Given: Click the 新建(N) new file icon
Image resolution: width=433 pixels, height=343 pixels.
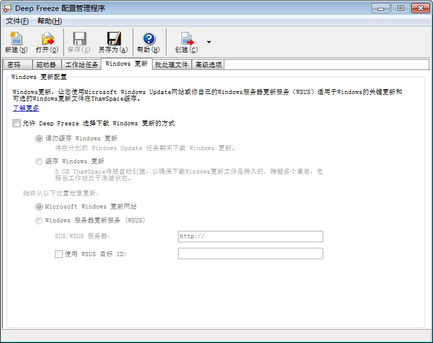Looking at the screenshot, I should [x=16, y=39].
